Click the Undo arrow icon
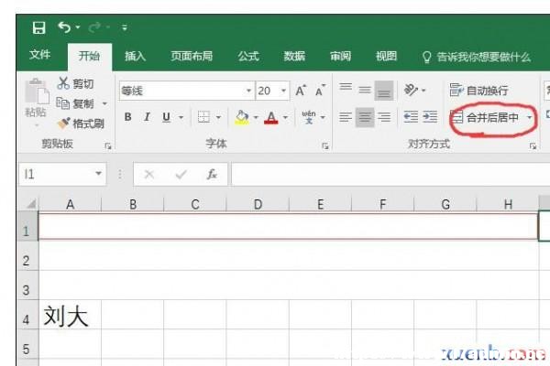The width and height of the screenshot is (550, 366). 64,27
